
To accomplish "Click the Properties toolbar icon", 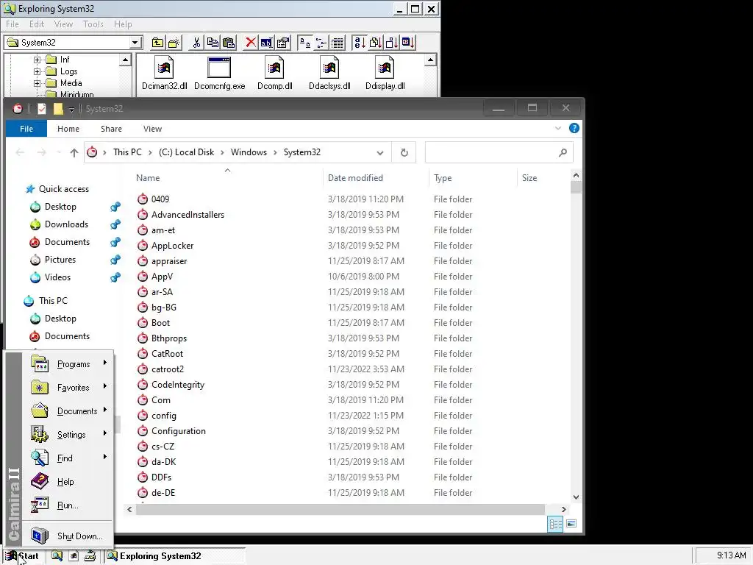I will tap(283, 43).
